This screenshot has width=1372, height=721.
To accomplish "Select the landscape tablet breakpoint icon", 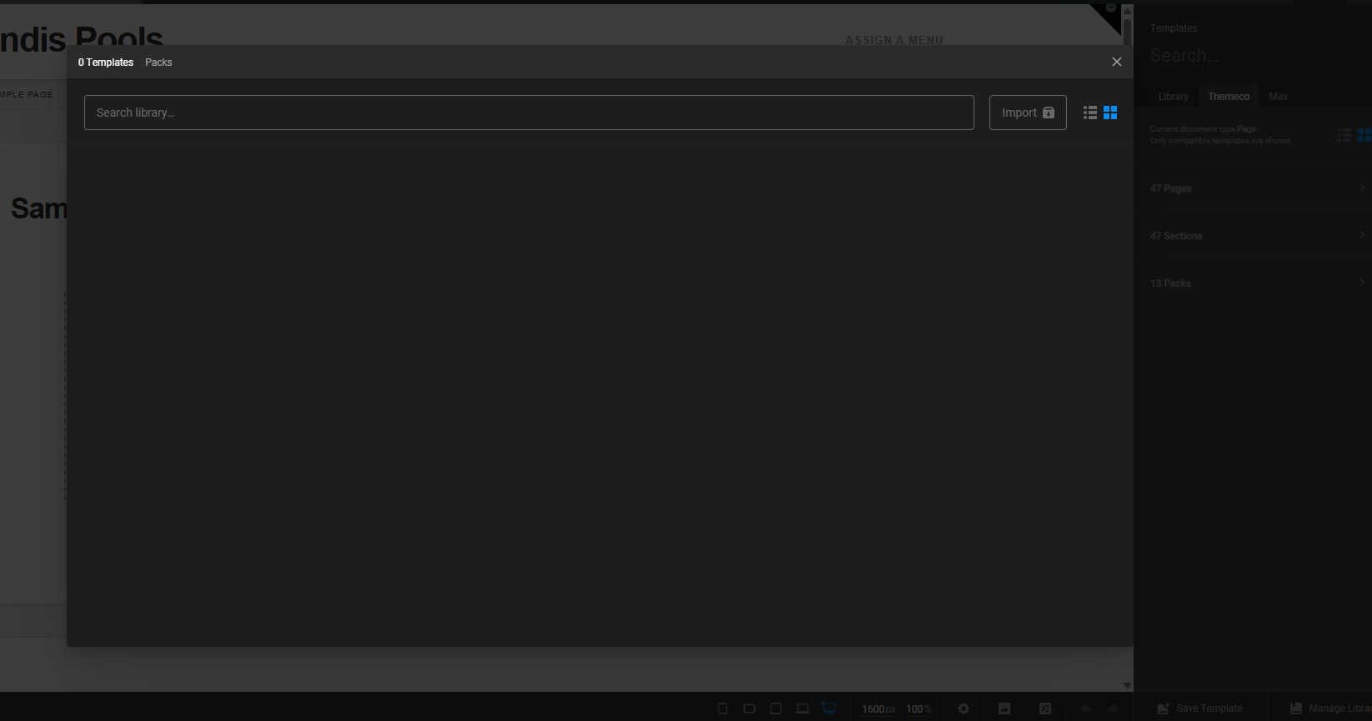I will tap(749, 708).
